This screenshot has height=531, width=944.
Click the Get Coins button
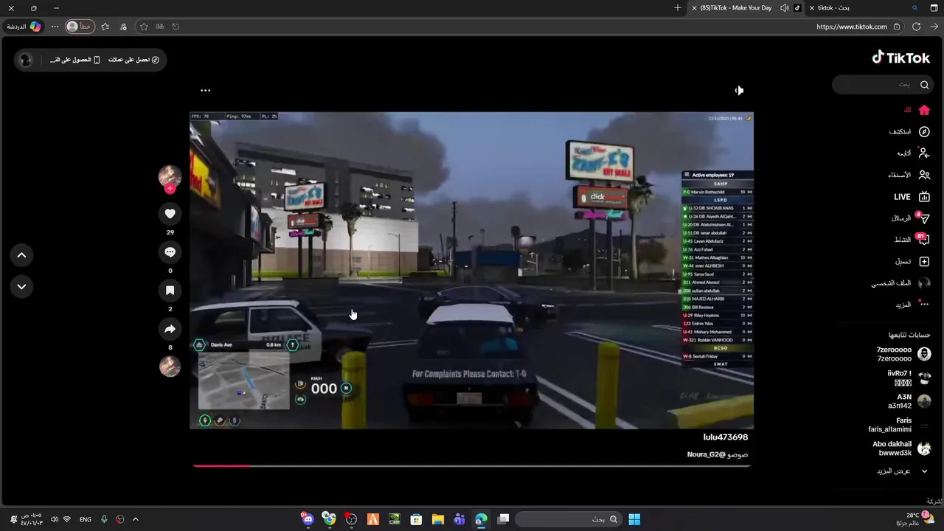[x=133, y=60]
